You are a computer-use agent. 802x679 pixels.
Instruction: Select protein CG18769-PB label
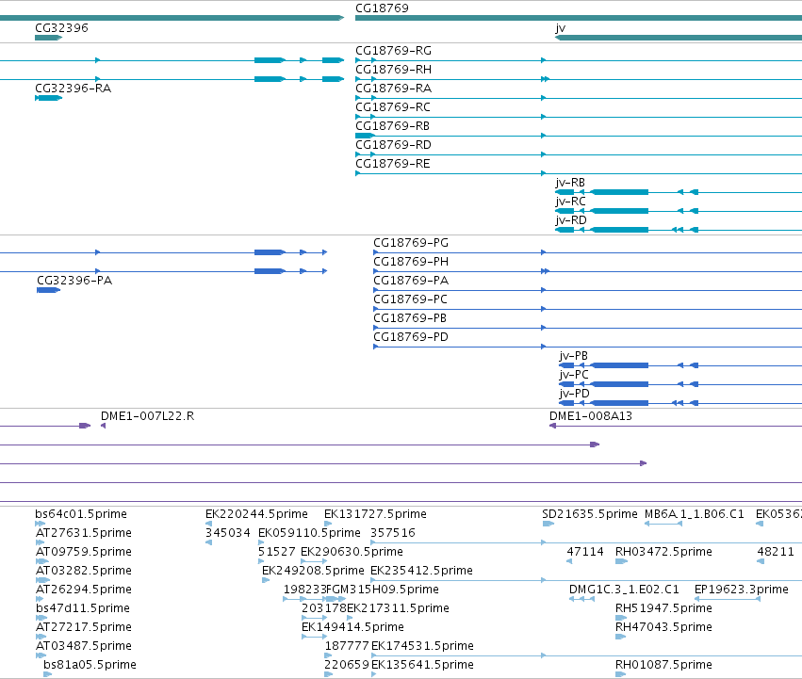(x=410, y=318)
